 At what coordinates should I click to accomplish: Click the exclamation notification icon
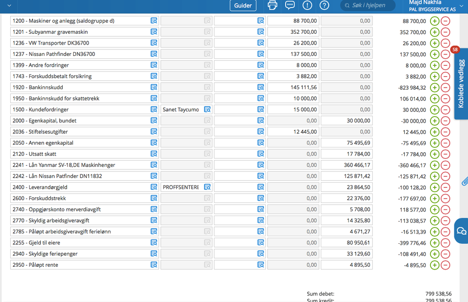[307, 5]
